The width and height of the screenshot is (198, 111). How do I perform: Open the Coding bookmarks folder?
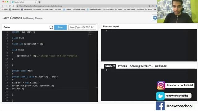coord(37,10)
